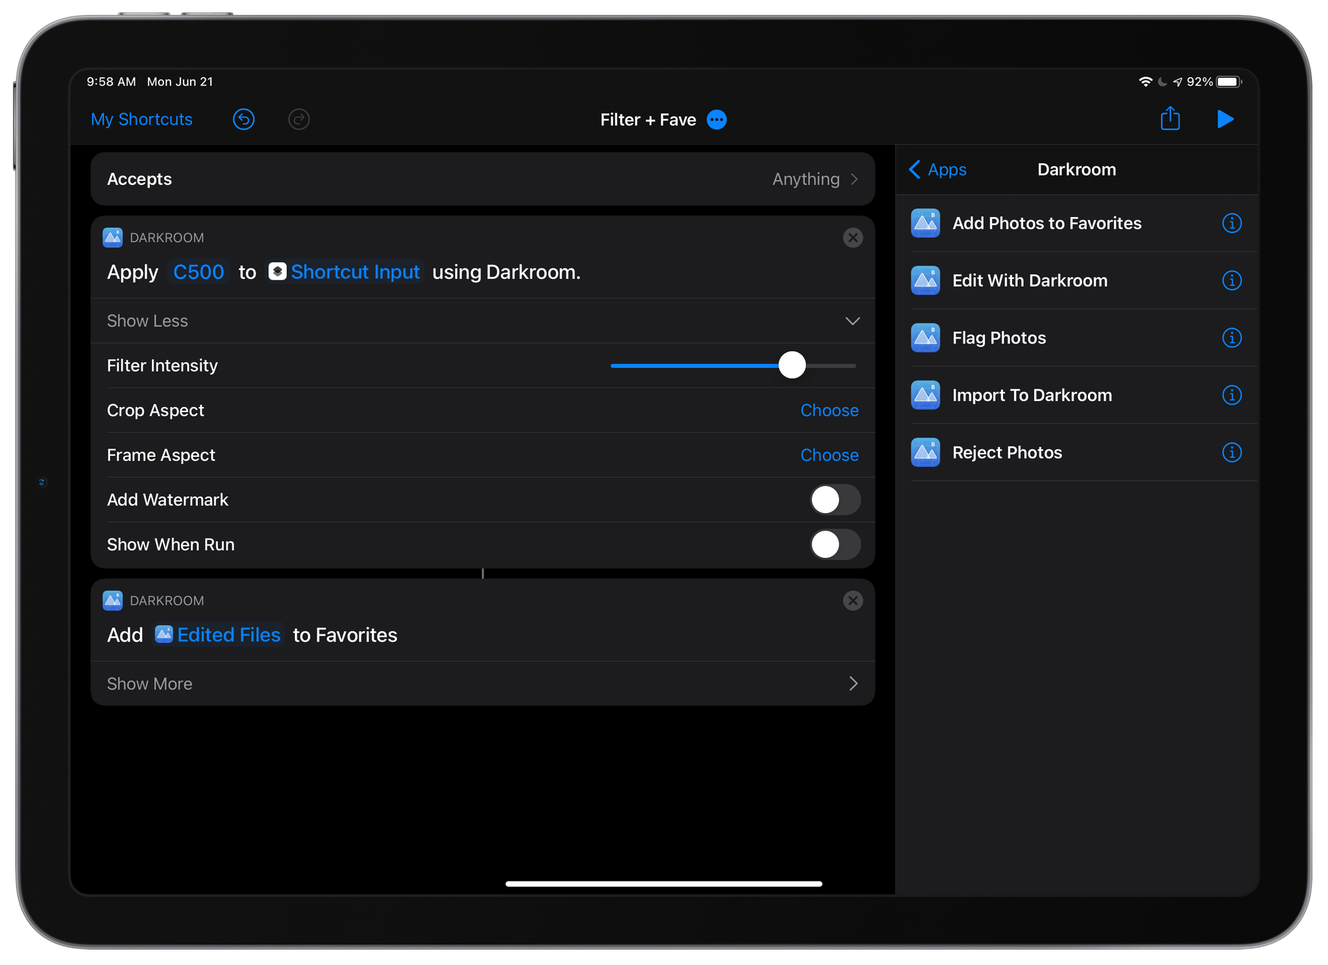The width and height of the screenshot is (1328, 965).
Task: Tap the undo arrow icon
Action: (x=244, y=119)
